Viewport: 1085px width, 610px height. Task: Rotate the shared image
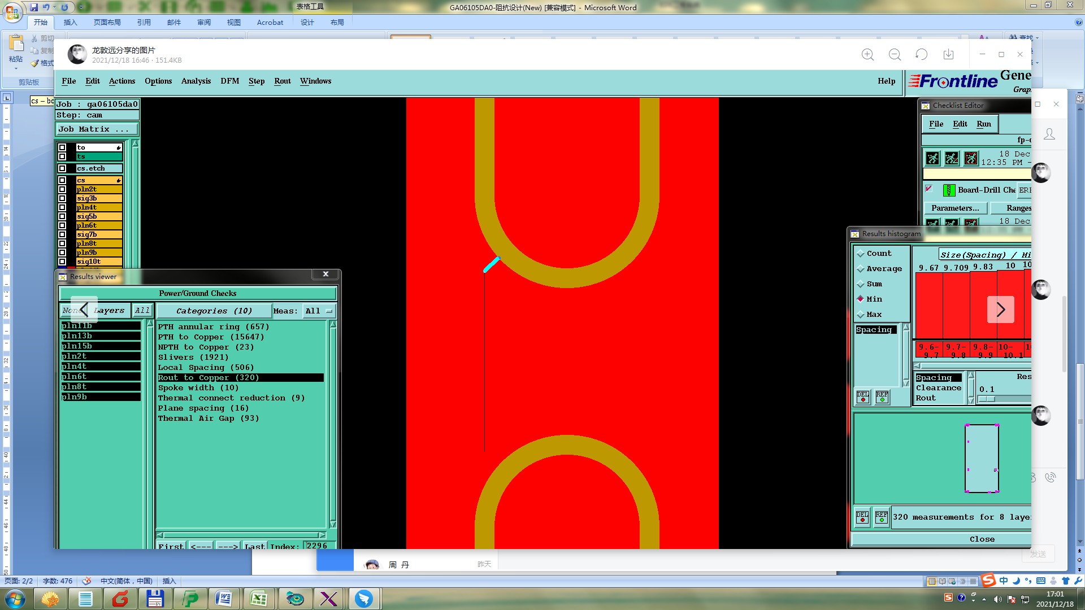point(921,55)
